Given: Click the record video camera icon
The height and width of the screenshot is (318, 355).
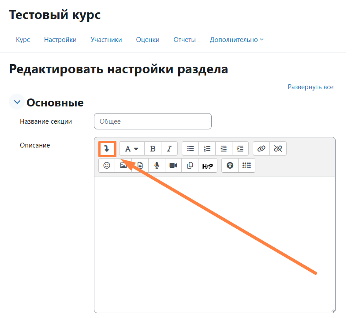Looking at the screenshot, I should (173, 166).
